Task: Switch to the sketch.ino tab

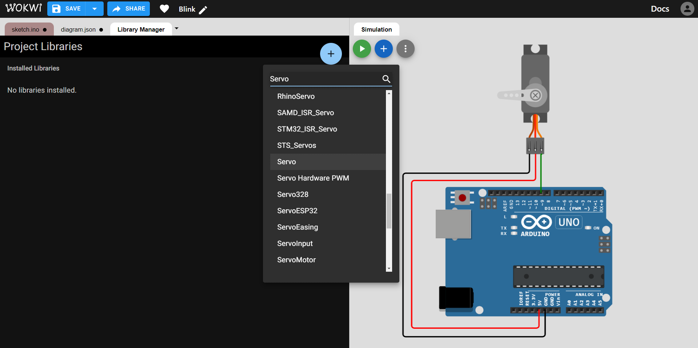Action: tap(29, 29)
